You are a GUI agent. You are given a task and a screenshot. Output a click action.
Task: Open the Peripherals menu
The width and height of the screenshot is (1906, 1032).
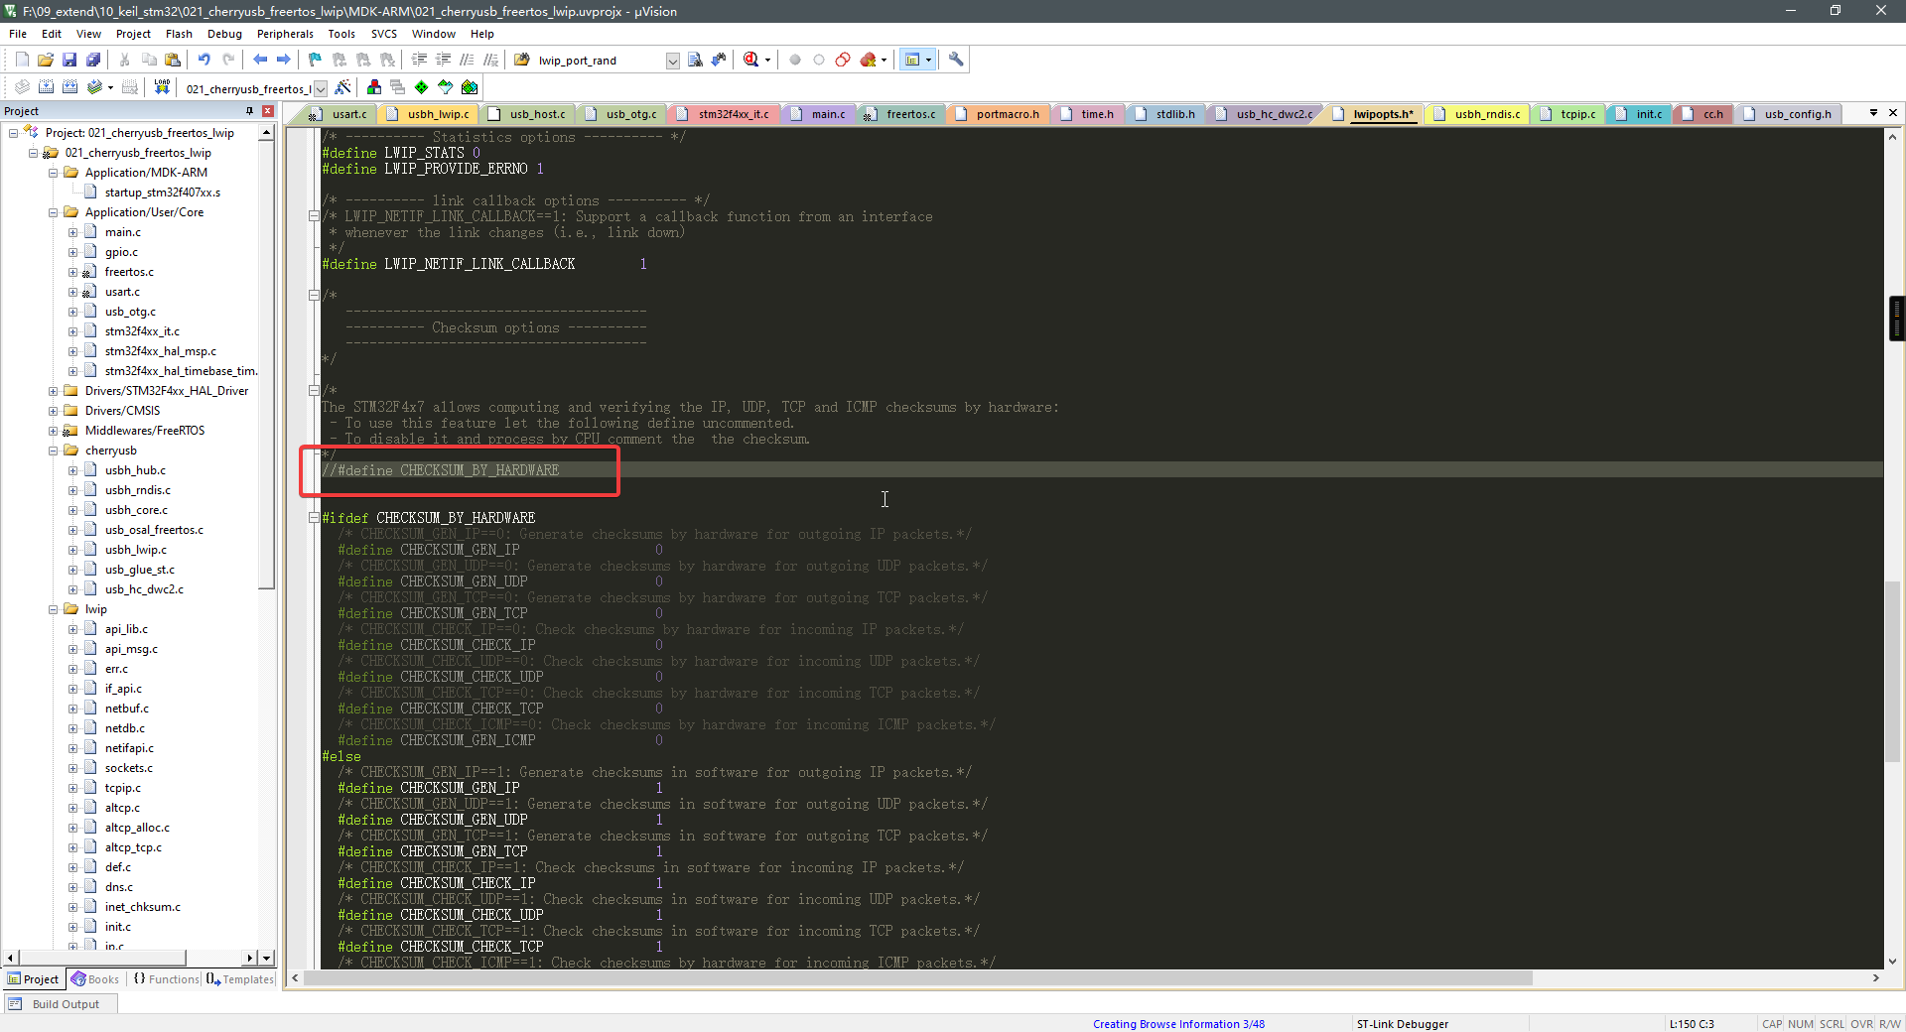[x=285, y=33]
